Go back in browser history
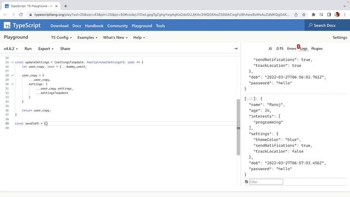The image size is (350, 197). pos(5,15)
